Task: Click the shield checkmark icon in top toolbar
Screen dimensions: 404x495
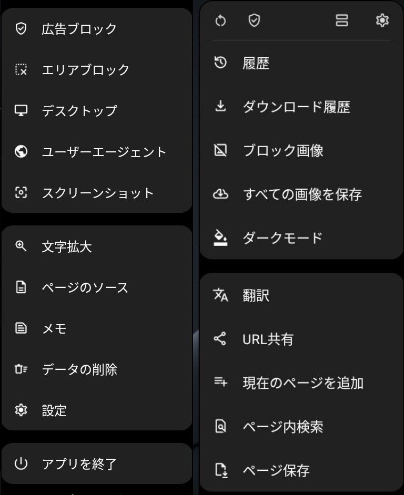Action: (x=254, y=21)
